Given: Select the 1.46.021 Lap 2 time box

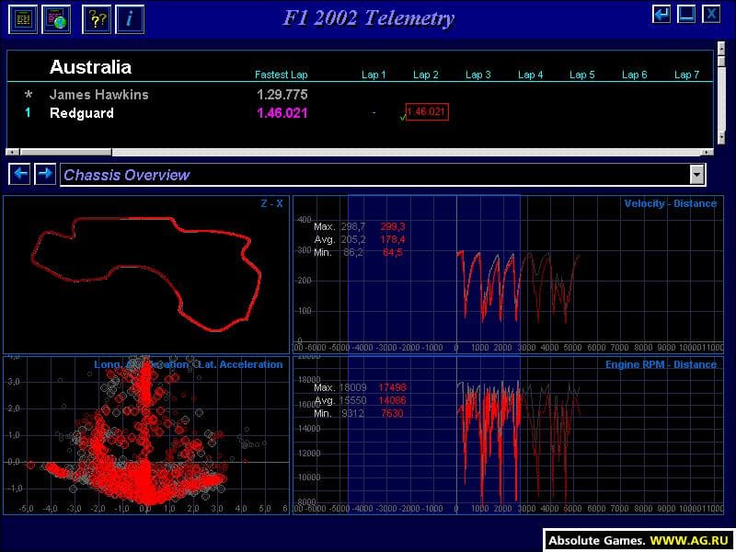Looking at the screenshot, I should point(427,111).
